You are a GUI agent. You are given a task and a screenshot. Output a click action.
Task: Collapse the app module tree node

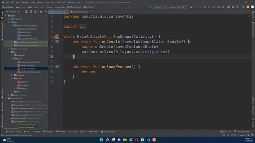pyautogui.click(x=6, y=16)
